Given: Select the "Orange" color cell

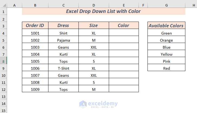Looking at the screenshot, I should pyautogui.click(x=166, y=40).
